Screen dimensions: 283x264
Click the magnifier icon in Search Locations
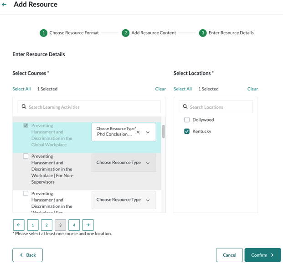click(185, 107)
